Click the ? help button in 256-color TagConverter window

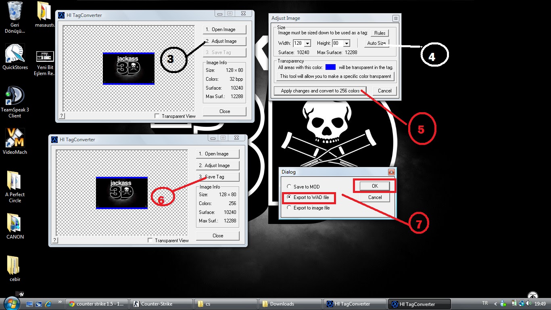click(55, 240)
